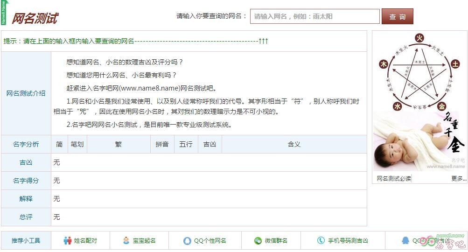Click the 网名测试 site logo

tap(35, 19)
